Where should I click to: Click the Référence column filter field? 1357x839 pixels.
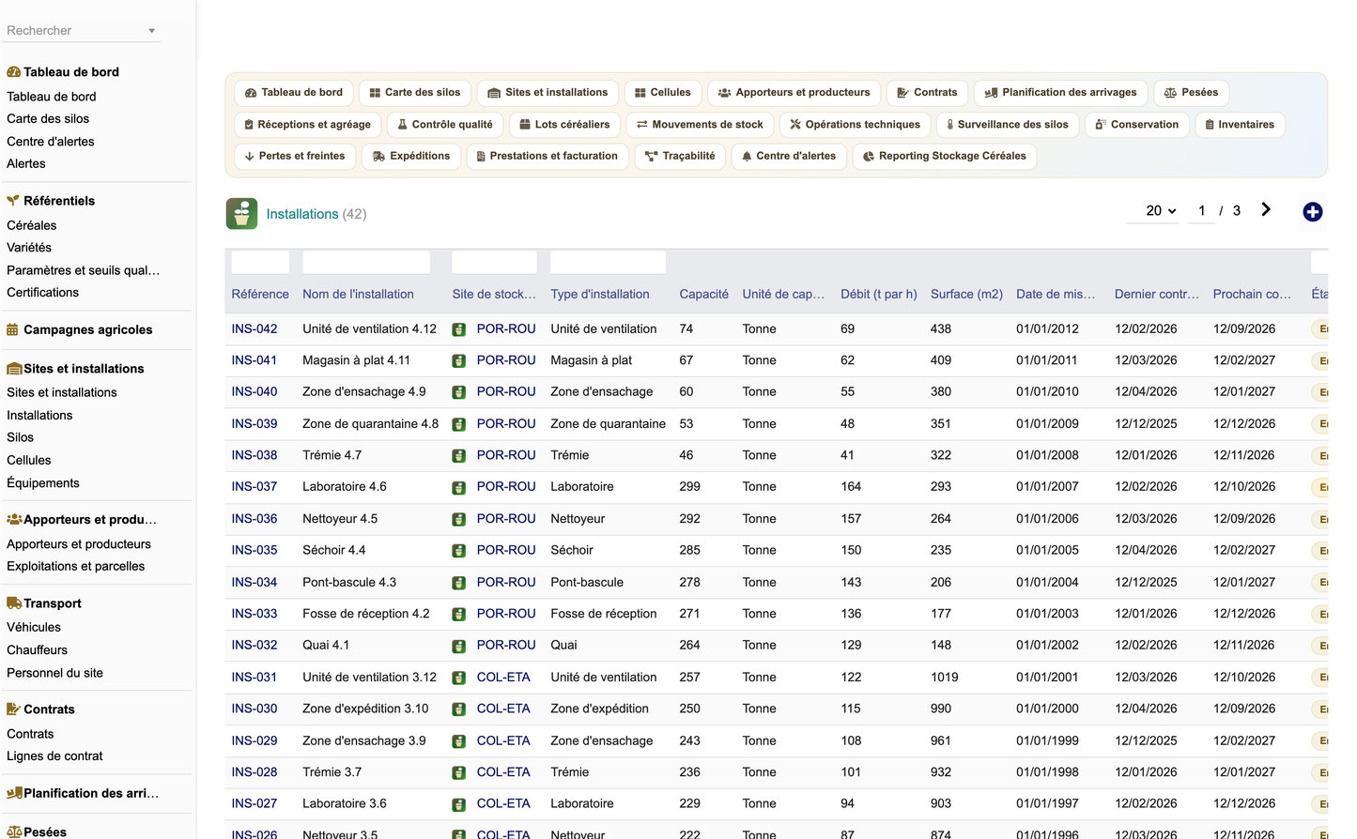[x=260, y=262]
